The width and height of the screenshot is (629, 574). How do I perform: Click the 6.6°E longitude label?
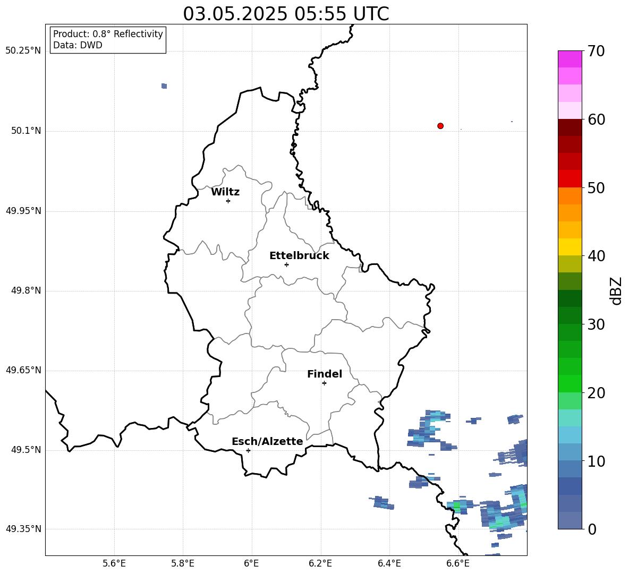pyautogui.click(x=458, y=564)
